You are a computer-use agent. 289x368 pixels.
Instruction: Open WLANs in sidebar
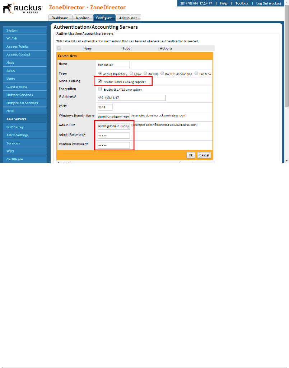tap(25, 38)
